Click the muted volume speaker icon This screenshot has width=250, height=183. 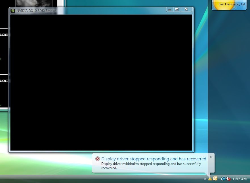tap(228, 179)
